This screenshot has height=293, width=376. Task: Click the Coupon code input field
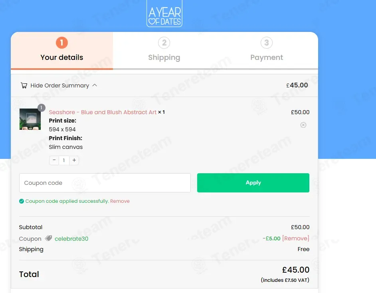105,183
